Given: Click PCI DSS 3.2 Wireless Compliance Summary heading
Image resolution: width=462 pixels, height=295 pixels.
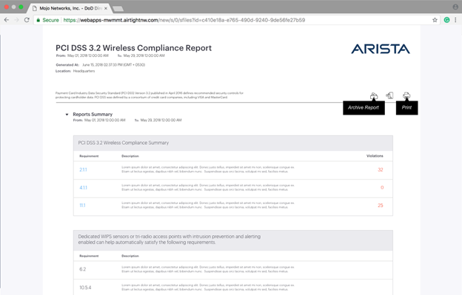Looking at the screenshot, I should (123, 143).
